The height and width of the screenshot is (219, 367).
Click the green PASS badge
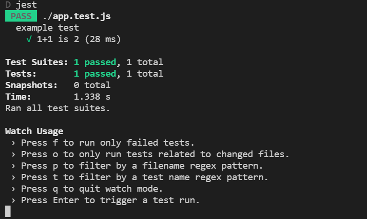click(21, 16)
